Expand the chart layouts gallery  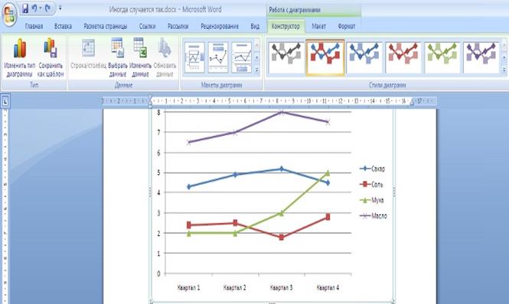coord(256,70)
